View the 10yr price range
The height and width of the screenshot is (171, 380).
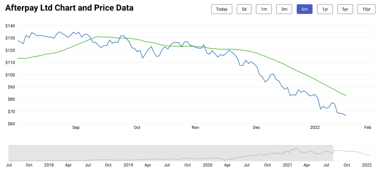point(366,9)
